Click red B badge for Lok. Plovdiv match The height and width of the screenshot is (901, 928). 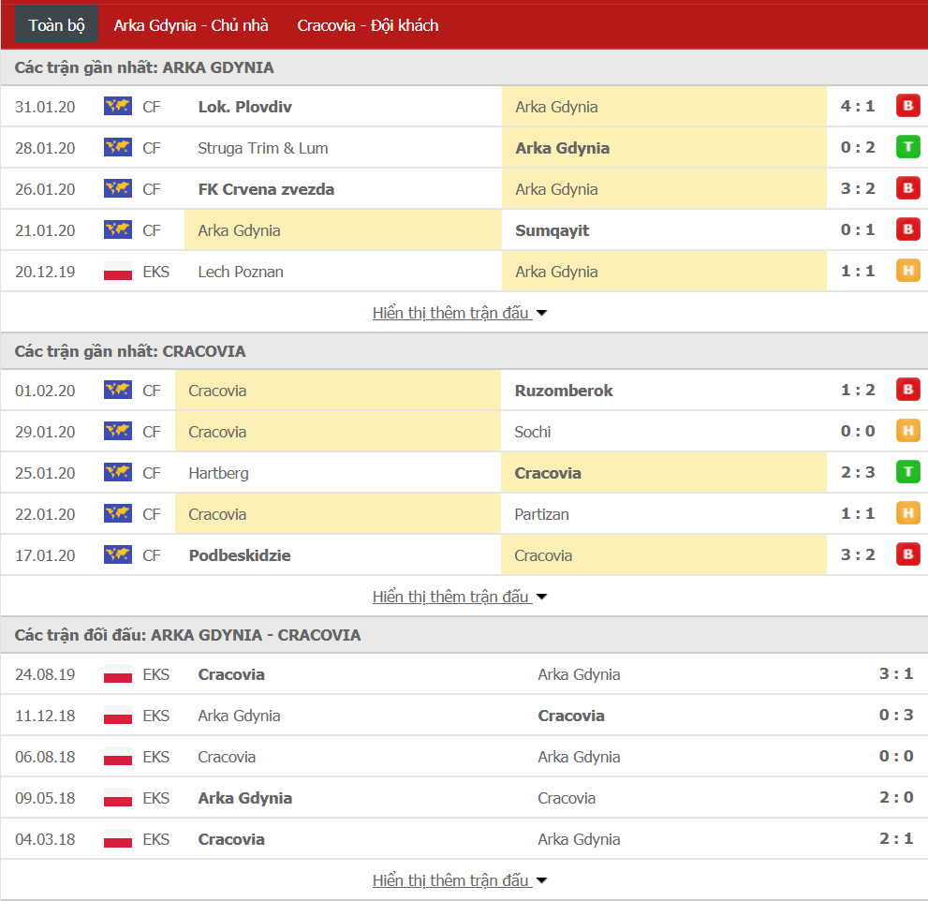click(908, 106)
